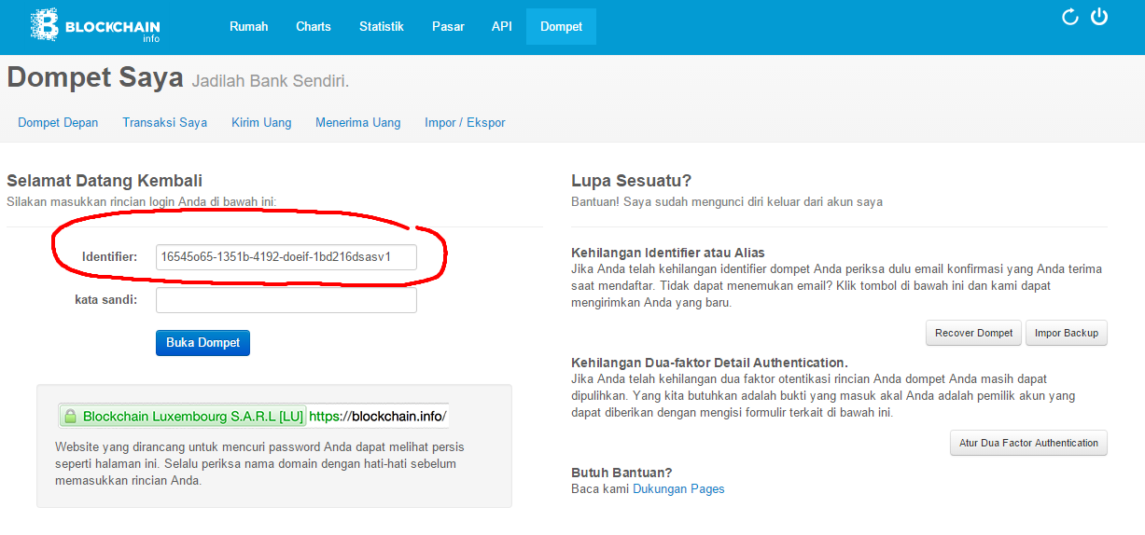This screenshot has width=1145, height=535.
Task: Click the green padlock icon
Action: click(x=68, y=416)
